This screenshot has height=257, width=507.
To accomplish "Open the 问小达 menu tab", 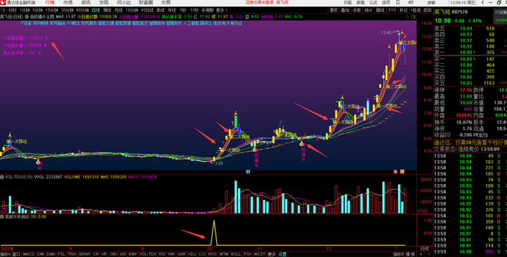I will tap(123, 3).
